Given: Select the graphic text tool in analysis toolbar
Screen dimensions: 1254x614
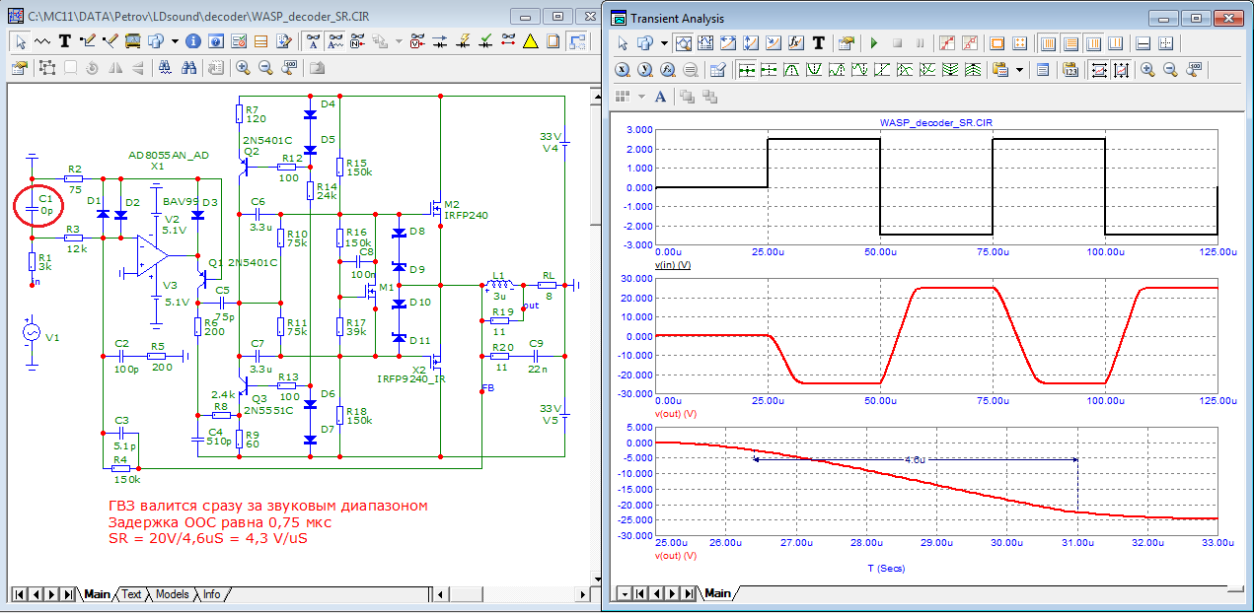Looking at the screenshot, I should tap(818, 43).
